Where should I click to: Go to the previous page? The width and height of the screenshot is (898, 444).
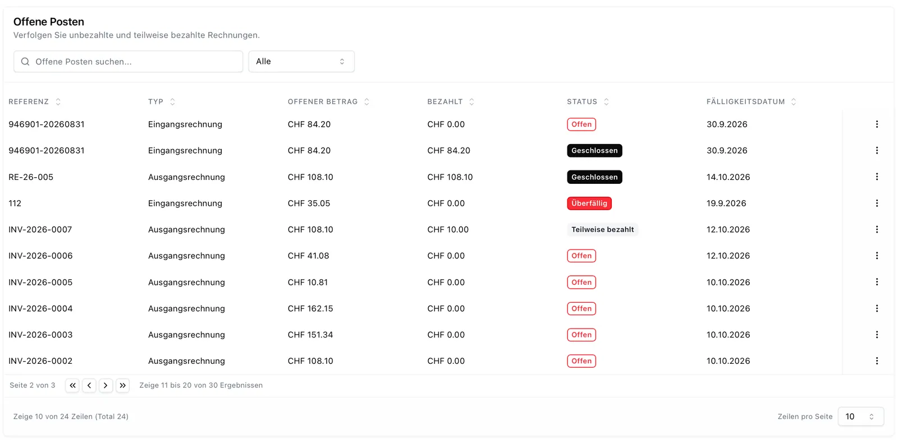coord(89,385)
